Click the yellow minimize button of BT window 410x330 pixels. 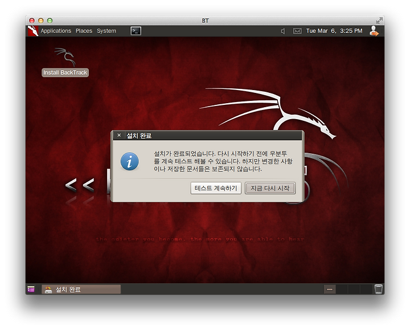41,21
